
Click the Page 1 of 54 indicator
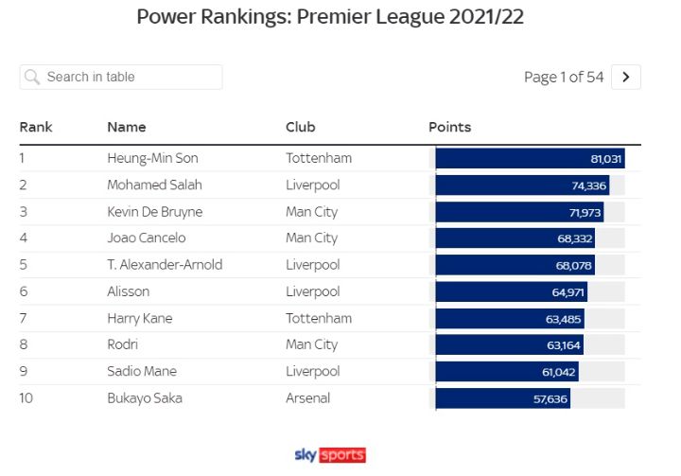click(x=564, y=77)
